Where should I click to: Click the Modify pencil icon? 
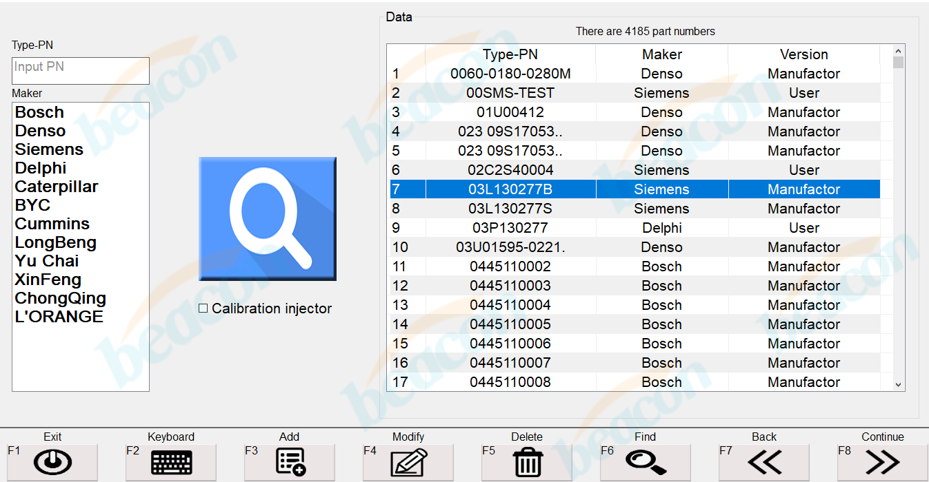point(408,462)
